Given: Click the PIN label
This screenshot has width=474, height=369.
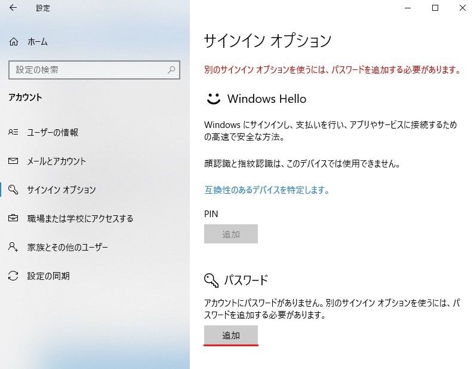Looking at the screenshot, I should pos(211,214).
